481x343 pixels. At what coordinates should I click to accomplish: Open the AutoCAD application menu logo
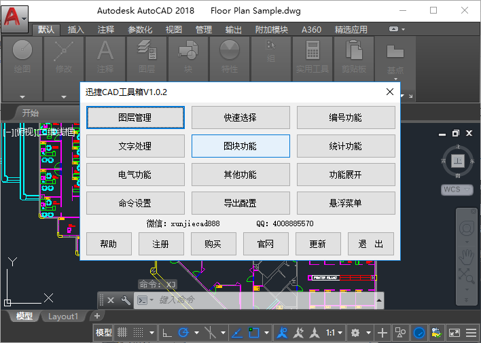[15, 18]
